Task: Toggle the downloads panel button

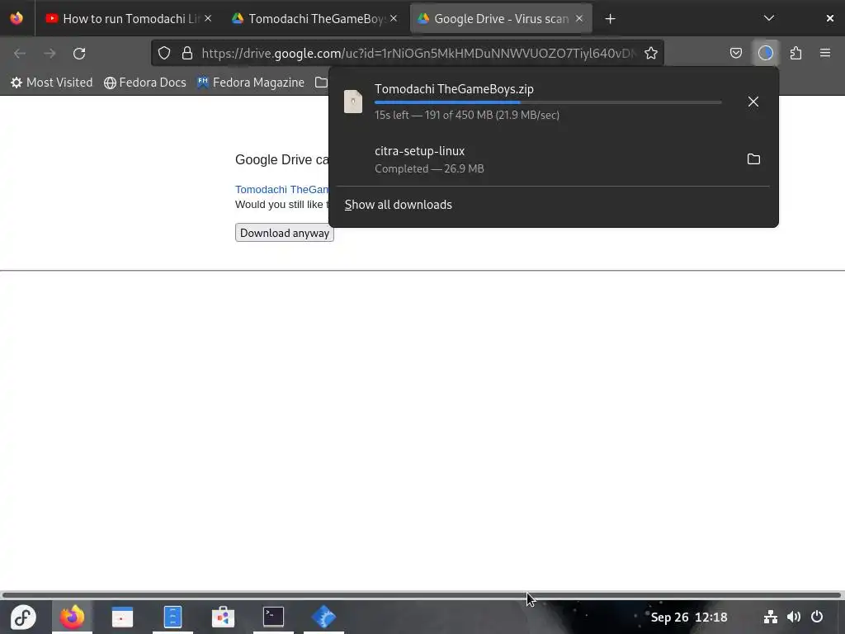Action: pyautogui.click(x=766, y=53)
